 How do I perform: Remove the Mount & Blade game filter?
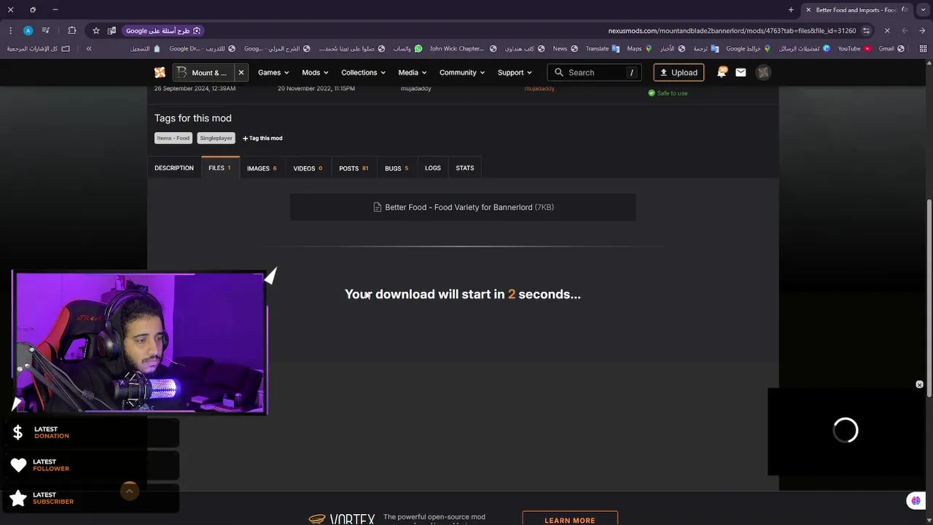click(241, 72)
